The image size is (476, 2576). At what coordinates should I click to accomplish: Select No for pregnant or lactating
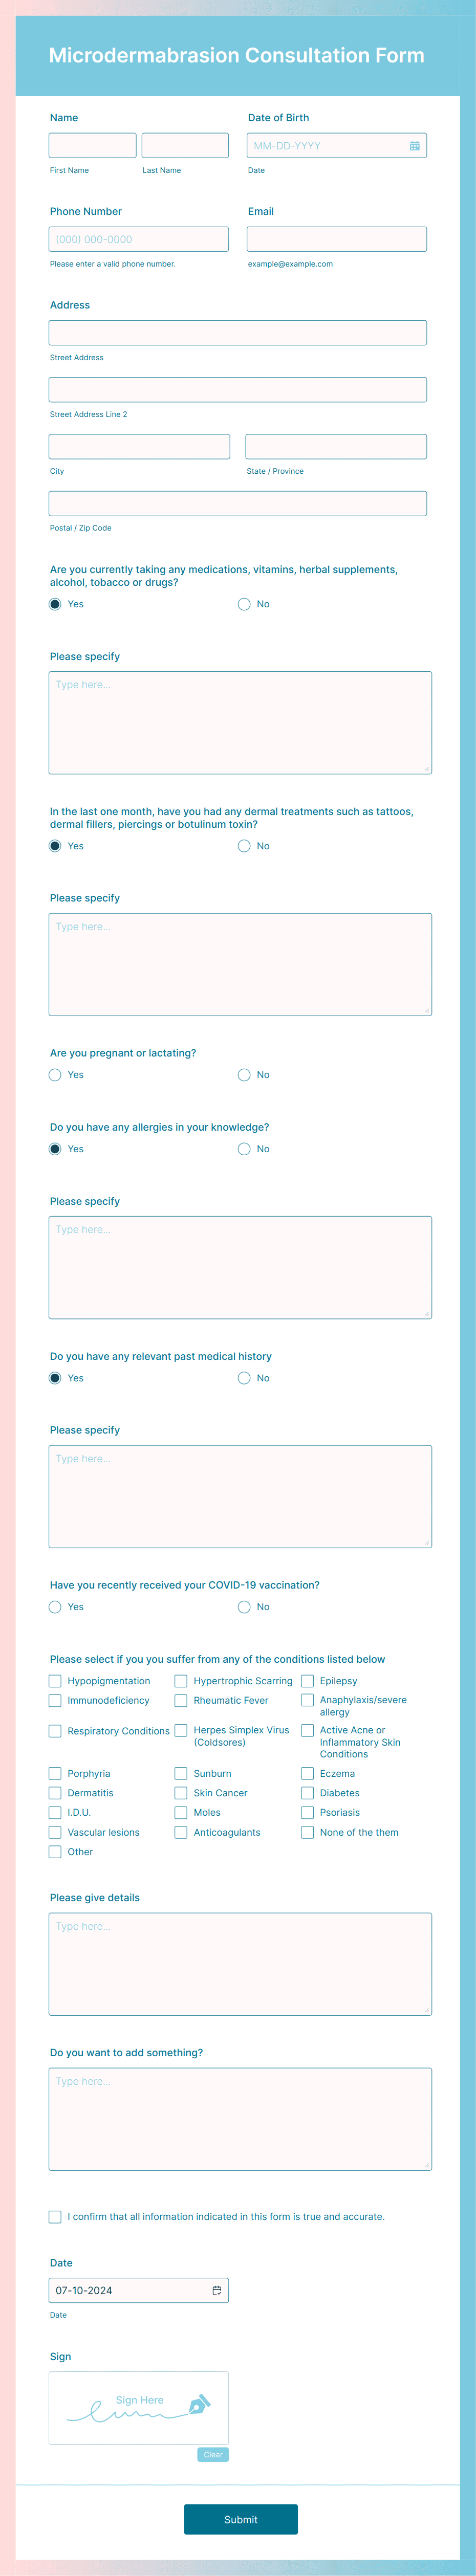245,1075
